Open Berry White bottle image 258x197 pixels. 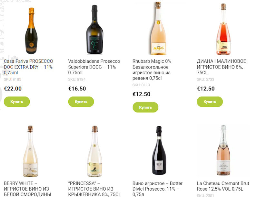[30, 151]
